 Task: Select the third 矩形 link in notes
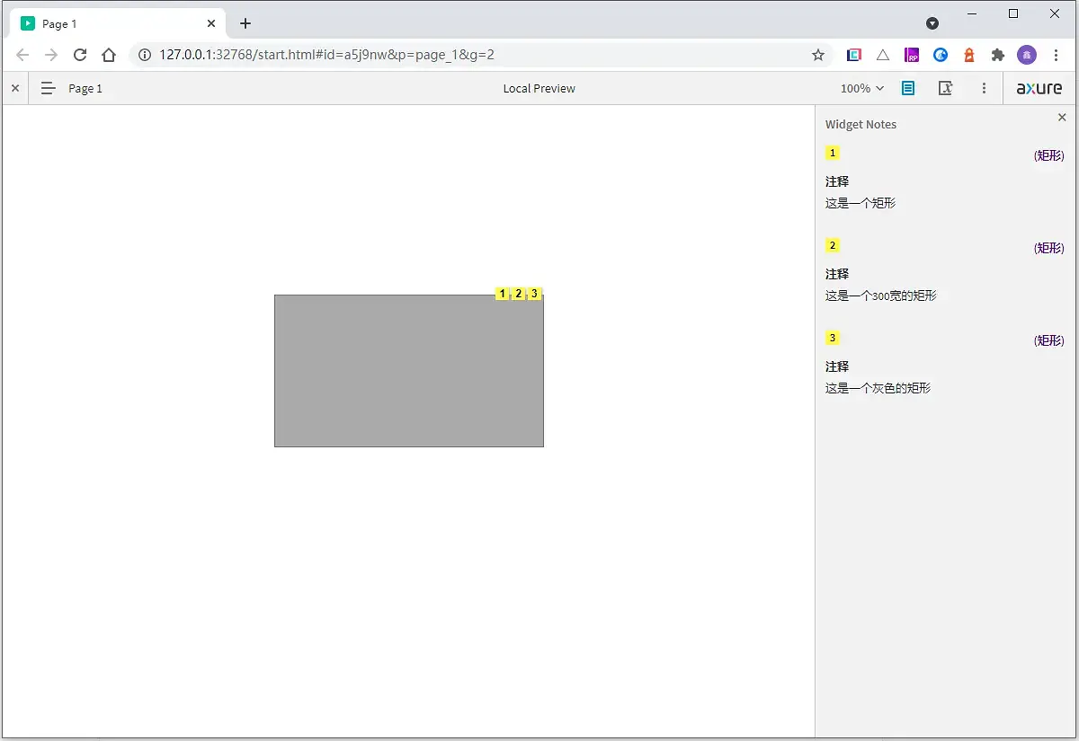click(x=1049, y=340)
